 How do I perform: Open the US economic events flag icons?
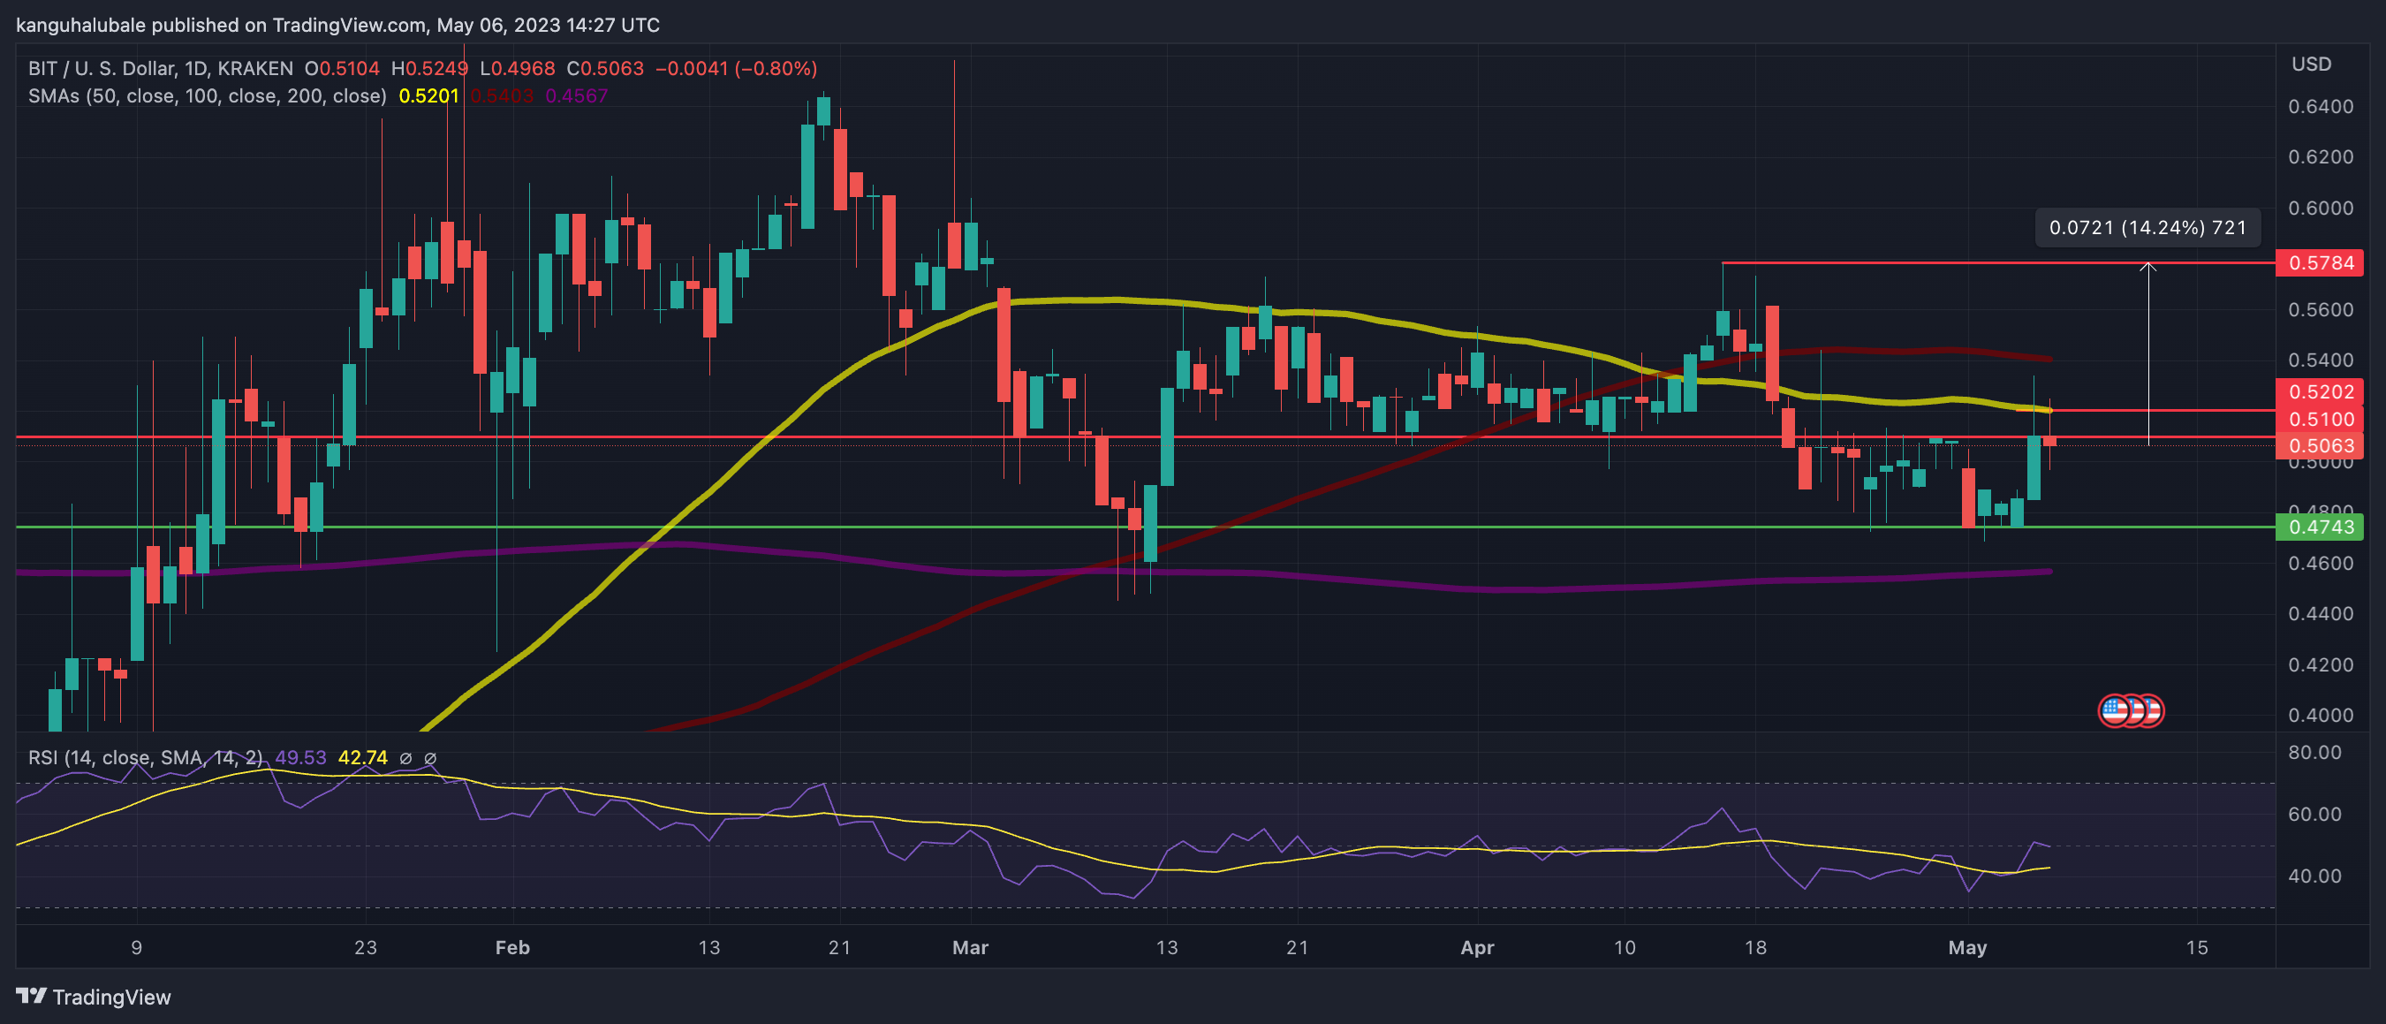(2131, 710)
